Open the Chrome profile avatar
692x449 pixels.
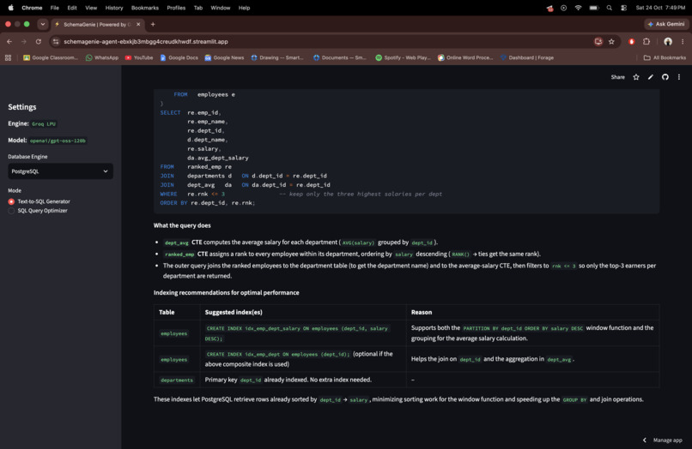[668, 41]
